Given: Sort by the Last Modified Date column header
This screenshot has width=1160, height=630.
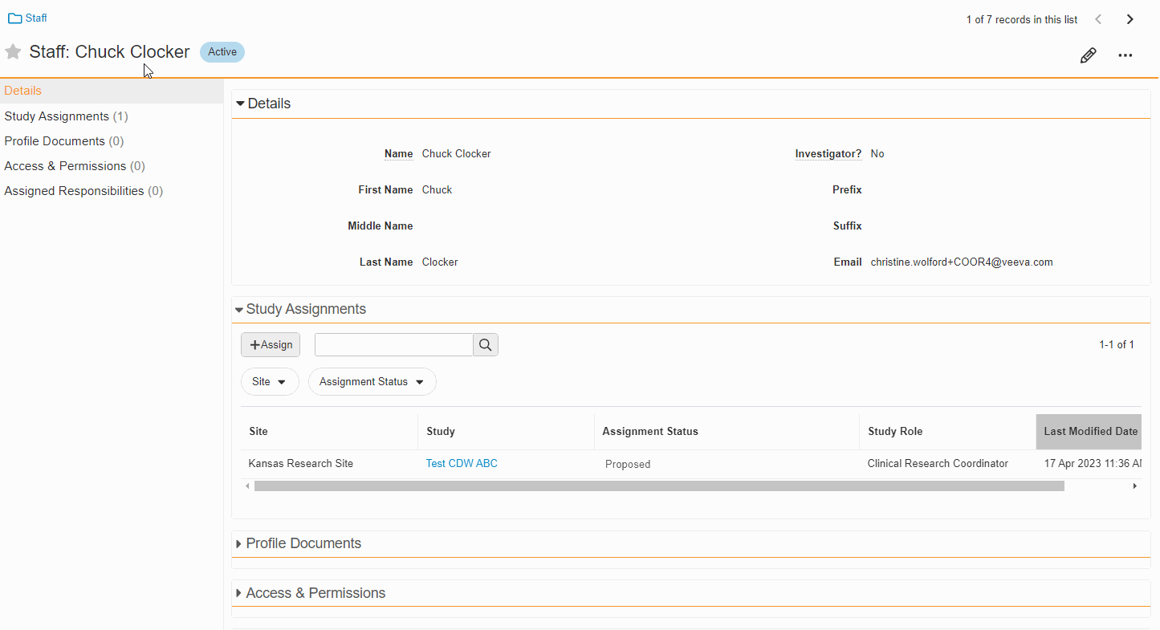Looking at the screenshot, I should click(x=1090, y=432).
